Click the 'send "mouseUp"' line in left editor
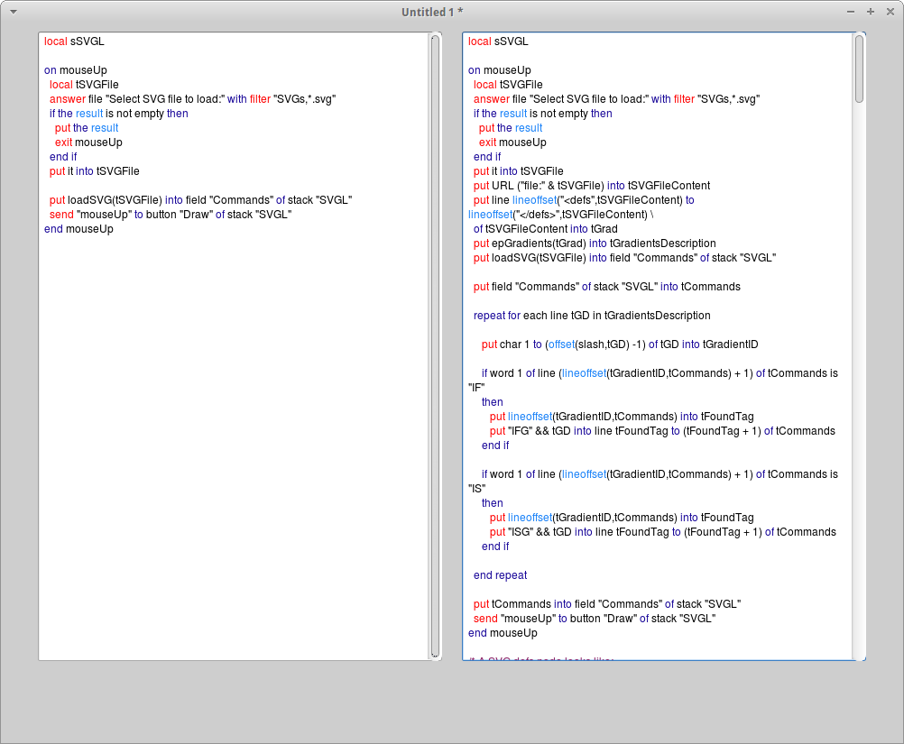The image size is (904, 744). [x=171, y=215]
